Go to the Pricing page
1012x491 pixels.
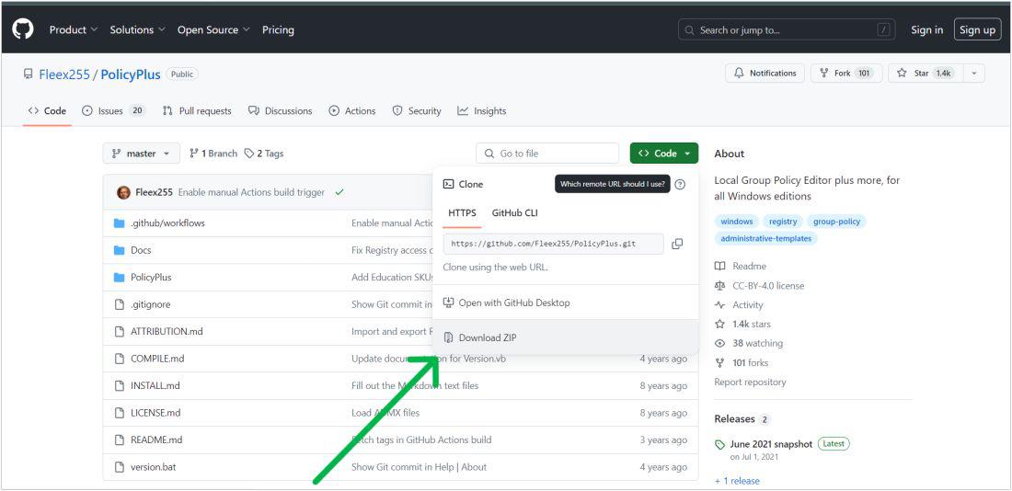click(278, 29)
